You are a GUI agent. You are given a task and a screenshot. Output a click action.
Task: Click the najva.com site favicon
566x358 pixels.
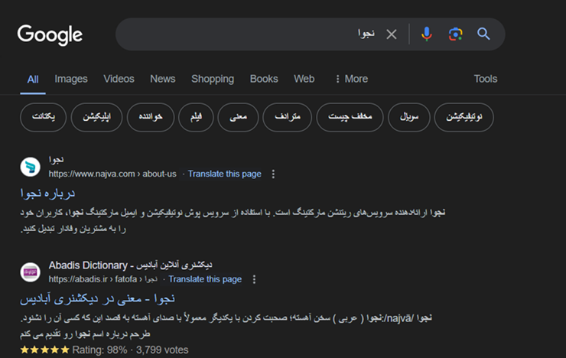[31, 167]
